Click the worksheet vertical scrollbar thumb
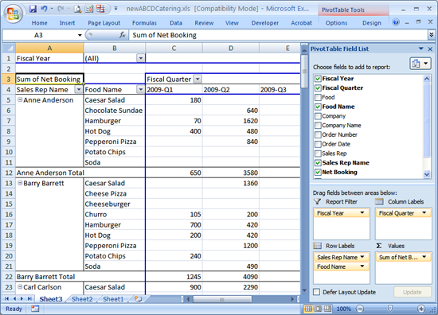Viewport: 438px width, 315px height. [304, 71]
